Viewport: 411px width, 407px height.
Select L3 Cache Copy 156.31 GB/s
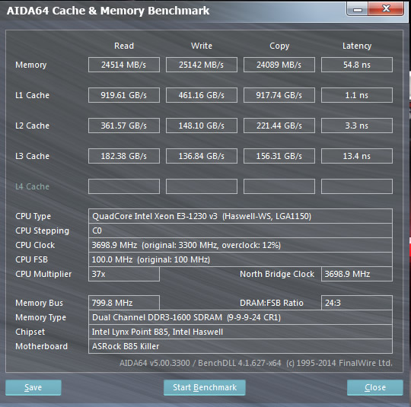pyautogui.click(x=279, y=156)
